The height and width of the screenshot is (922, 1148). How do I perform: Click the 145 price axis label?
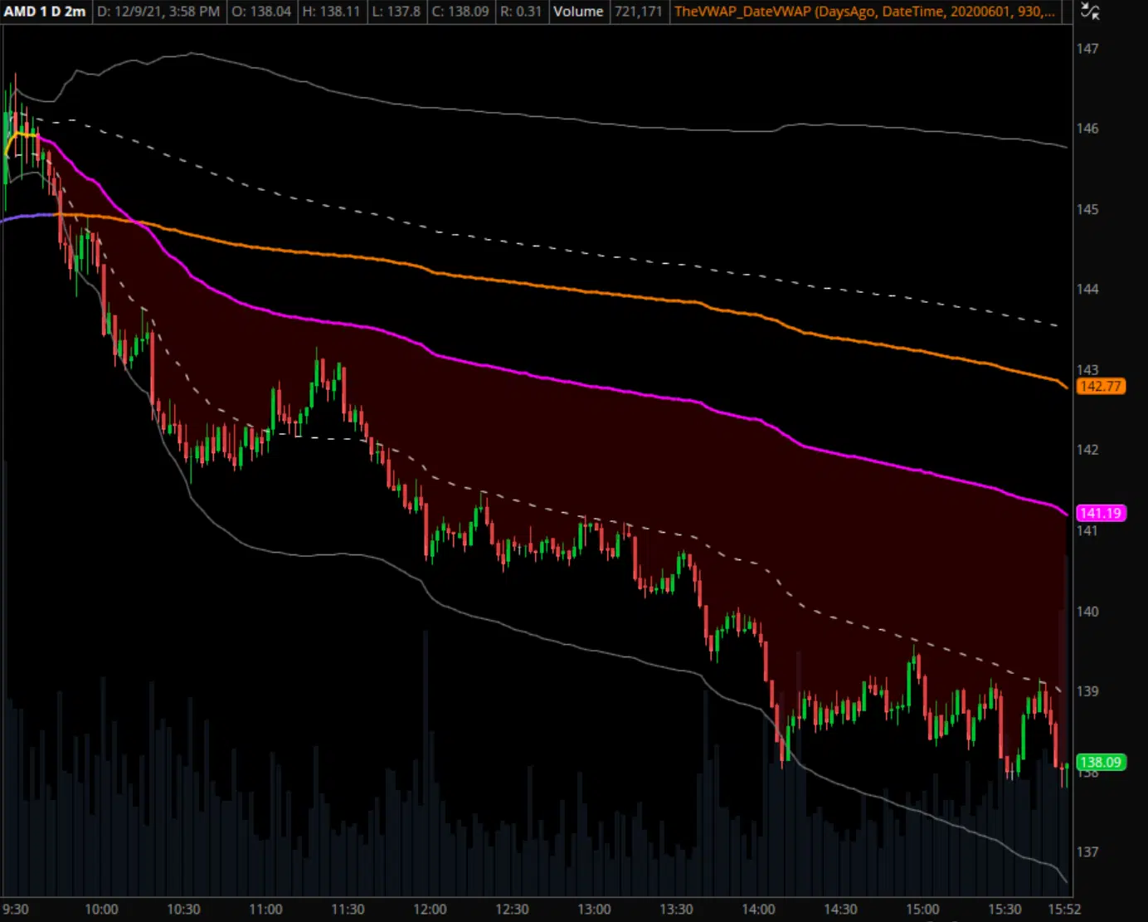(1087, 209)
